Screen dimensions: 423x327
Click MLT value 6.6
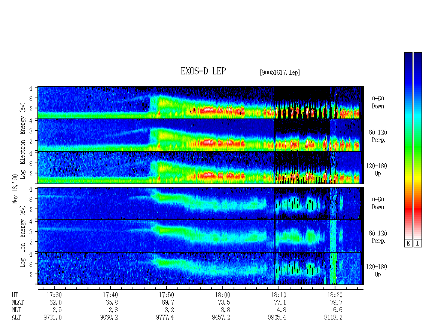click(x=338, y=310)
